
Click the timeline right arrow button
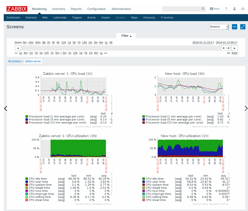[x=234, y=48]
